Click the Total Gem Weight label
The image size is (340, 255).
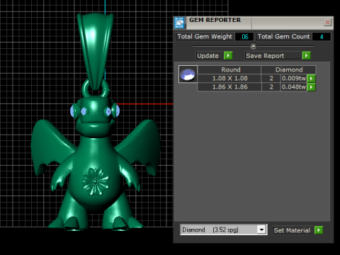pyautogui.click(x=205, y=37)
